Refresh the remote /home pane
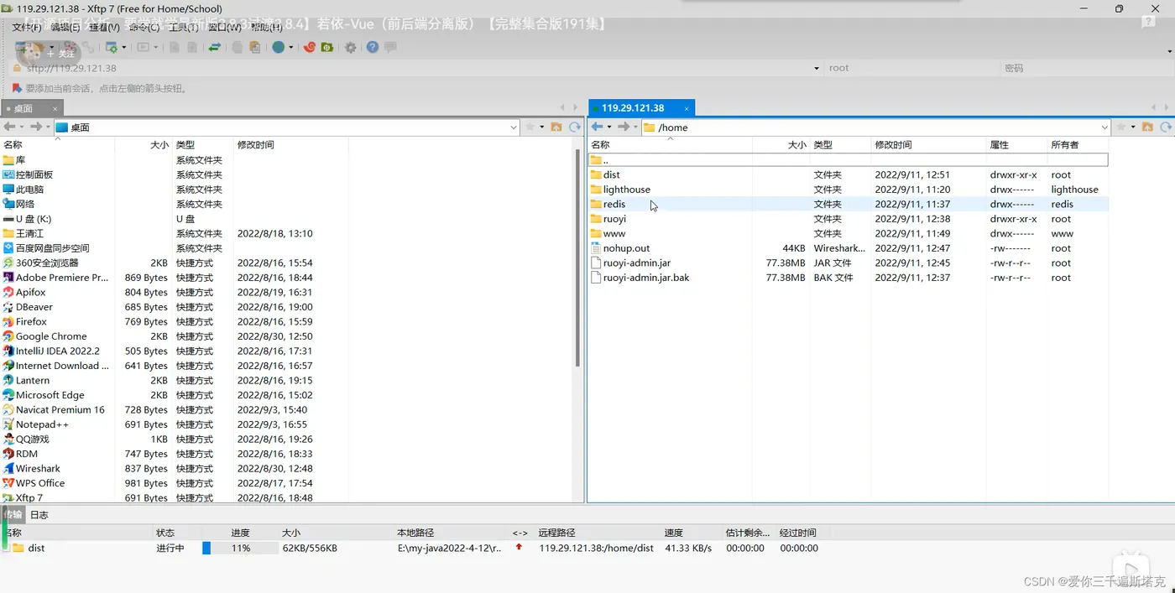 pyautogui.click(x=1166, y=127)
